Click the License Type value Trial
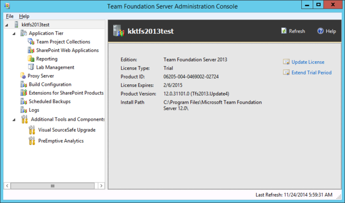Image resolution: width=345 pixels, height=203 pixels. point(168,68)
